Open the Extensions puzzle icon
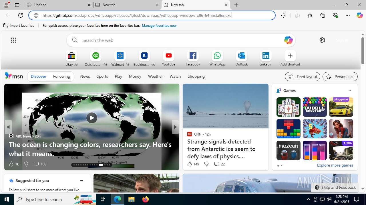The height and width of the screenshot is (205, 366). pyautogui.click(x=283, y=15)
